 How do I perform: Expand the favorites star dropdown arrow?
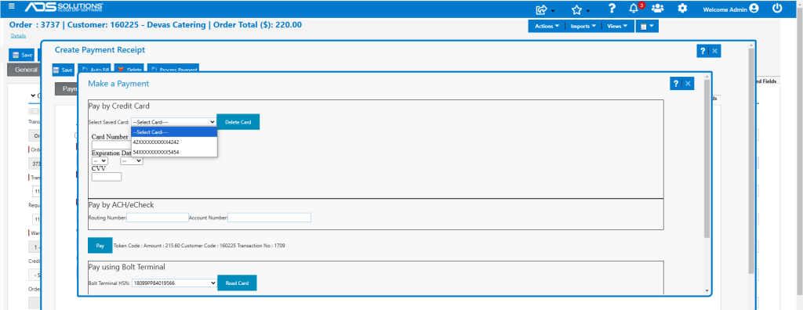tap(588, 11)
